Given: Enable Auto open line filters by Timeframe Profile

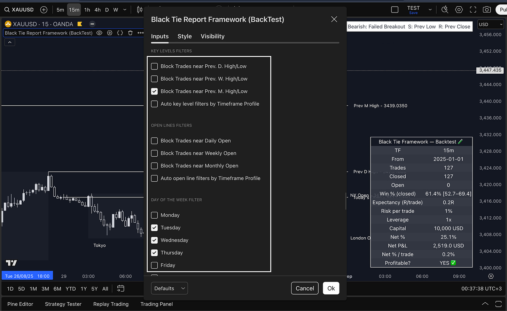Looking at the screenshot, I should 154,178.
